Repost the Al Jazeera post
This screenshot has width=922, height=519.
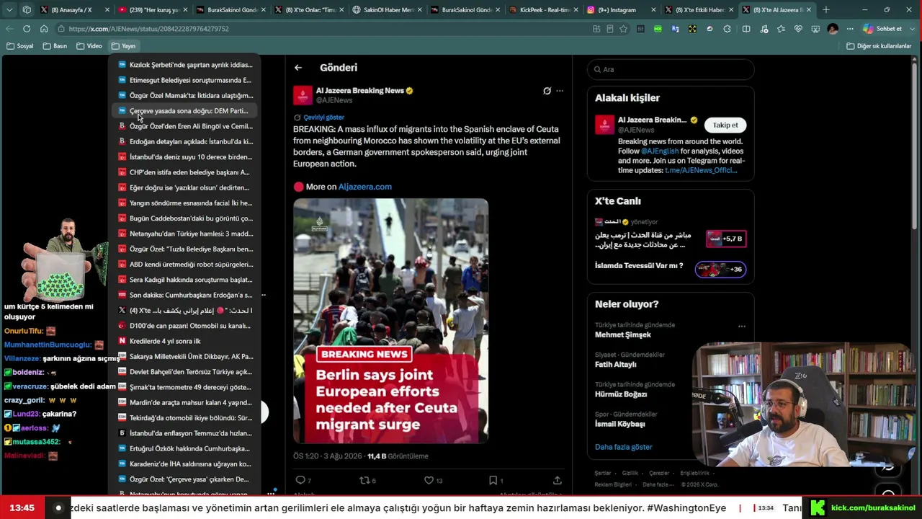(x=364, y=480)
